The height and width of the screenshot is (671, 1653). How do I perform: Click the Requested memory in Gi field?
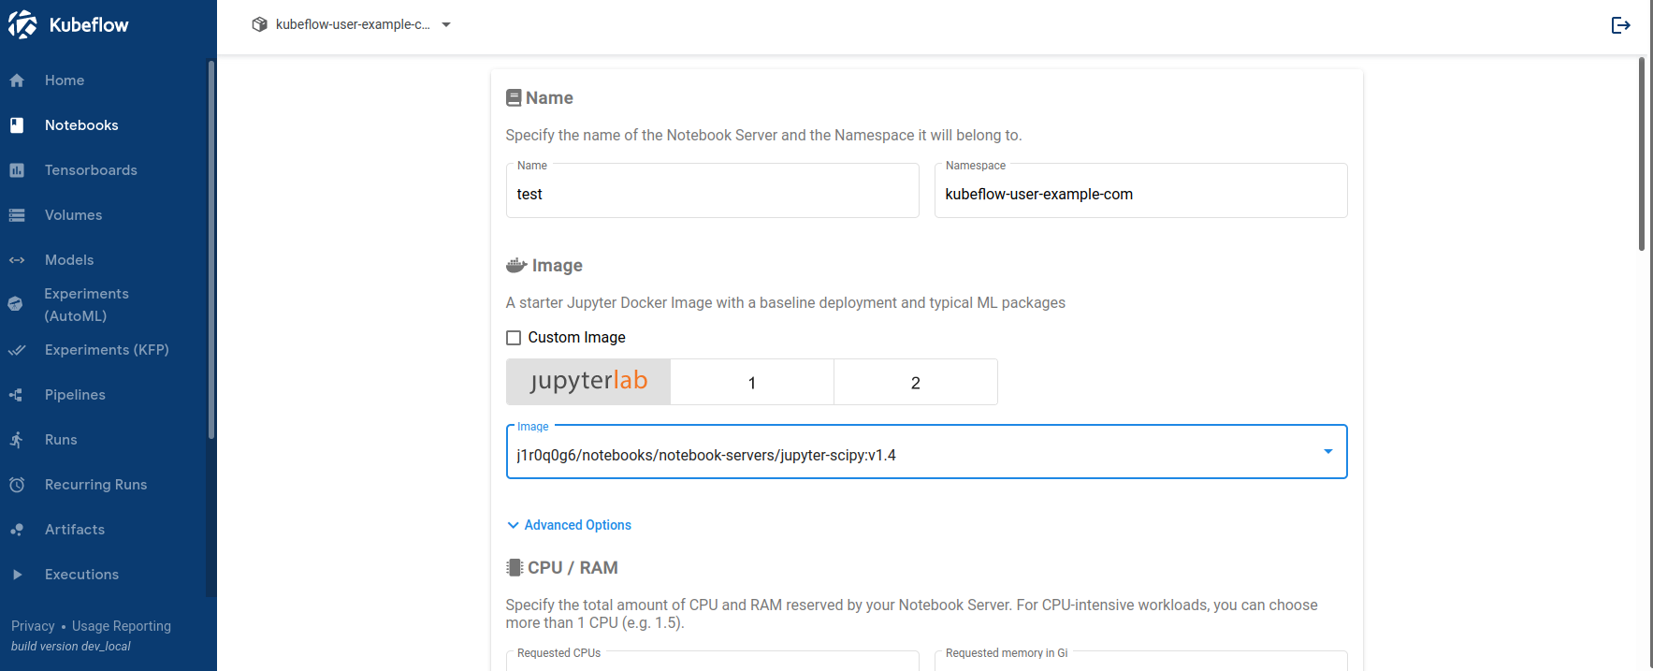(x=1141, y=661)
